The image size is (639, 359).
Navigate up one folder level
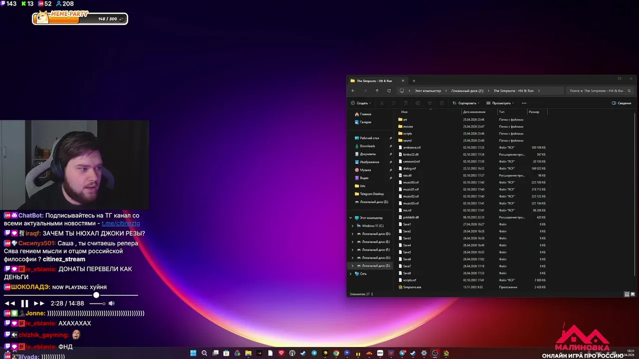(x=377, y=91)
